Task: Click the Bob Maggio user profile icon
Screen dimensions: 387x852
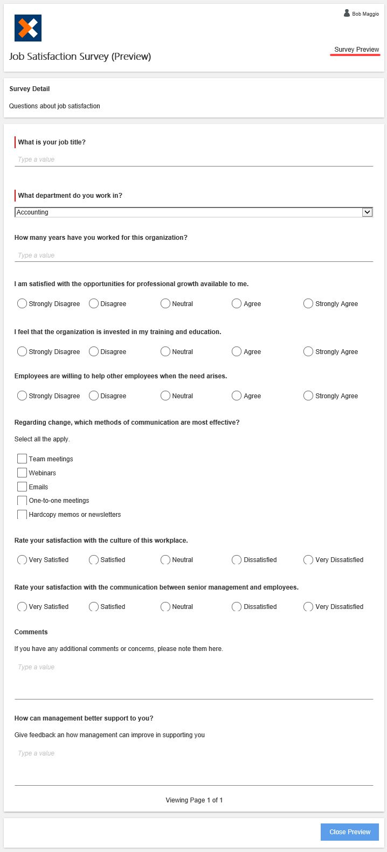Action: [347, 13]
